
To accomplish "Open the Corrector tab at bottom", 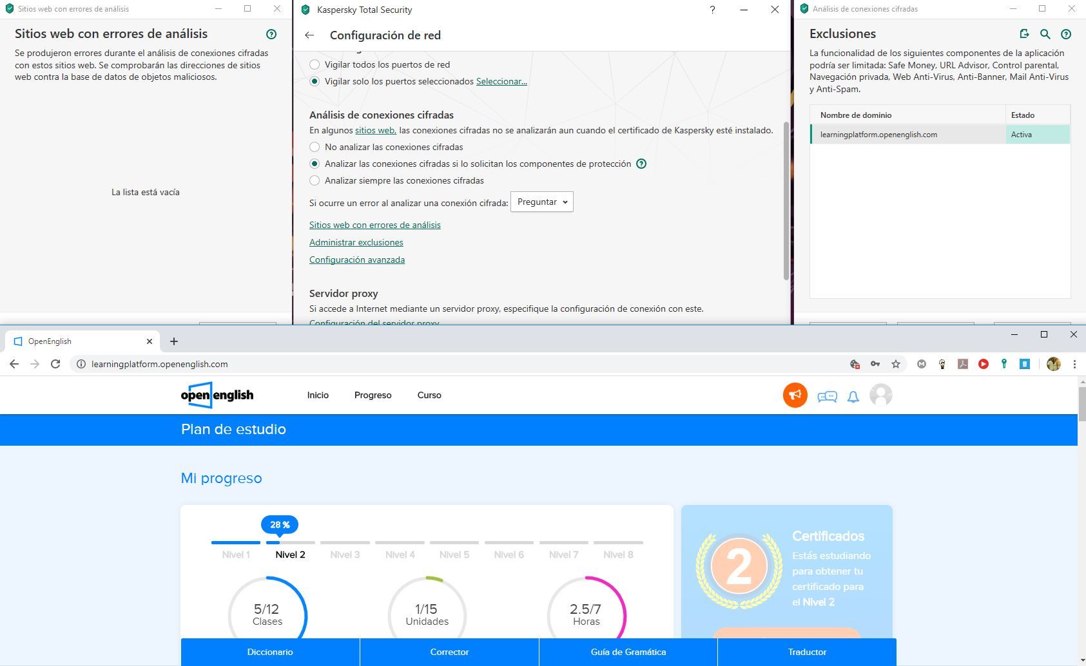I will 449,652.
